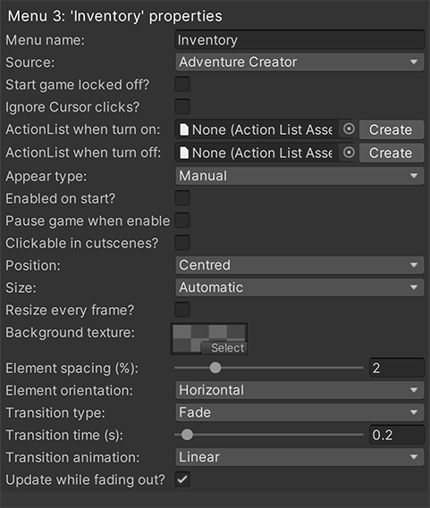Open the Size dropdown showing Automatic

point(299,287)
